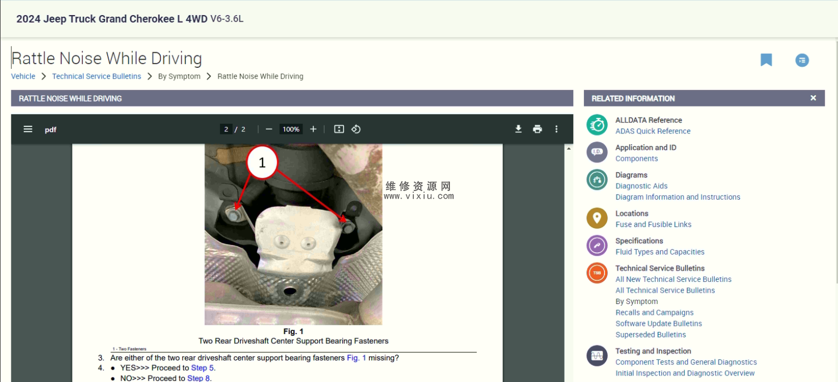The image size is (838, 382).
Task: Click the Testing and Inspection icon
Action: point(597,356)
